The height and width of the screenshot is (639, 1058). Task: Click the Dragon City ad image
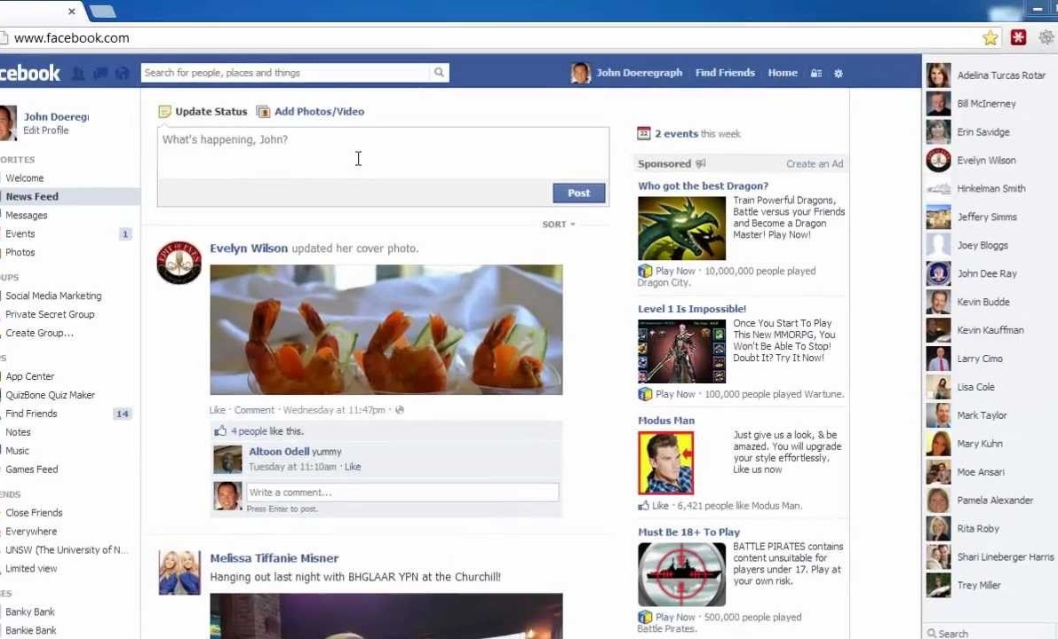(x=681, y=228)
